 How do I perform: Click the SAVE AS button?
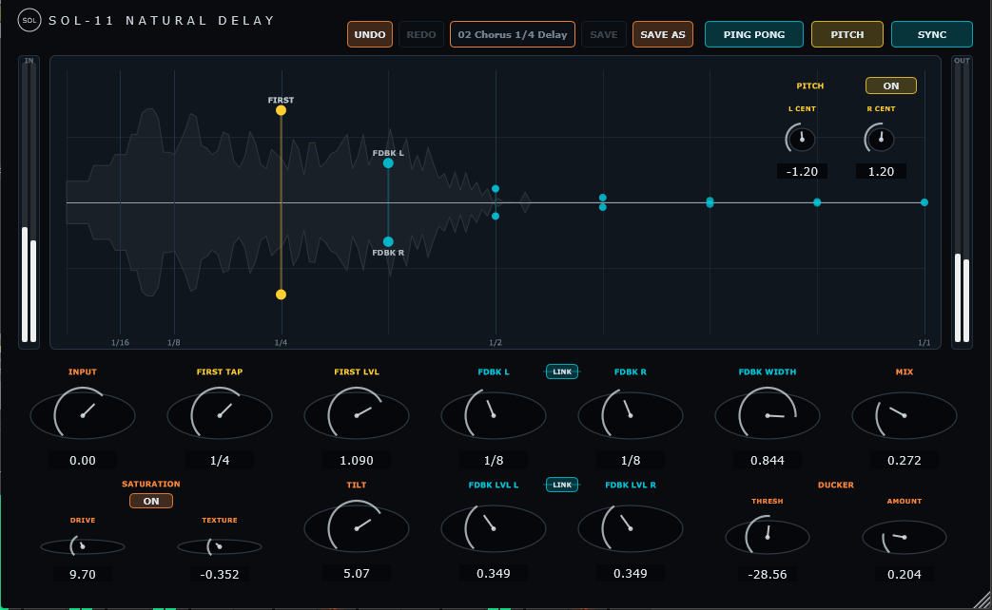pyautogui.click(x=662, y=34)
